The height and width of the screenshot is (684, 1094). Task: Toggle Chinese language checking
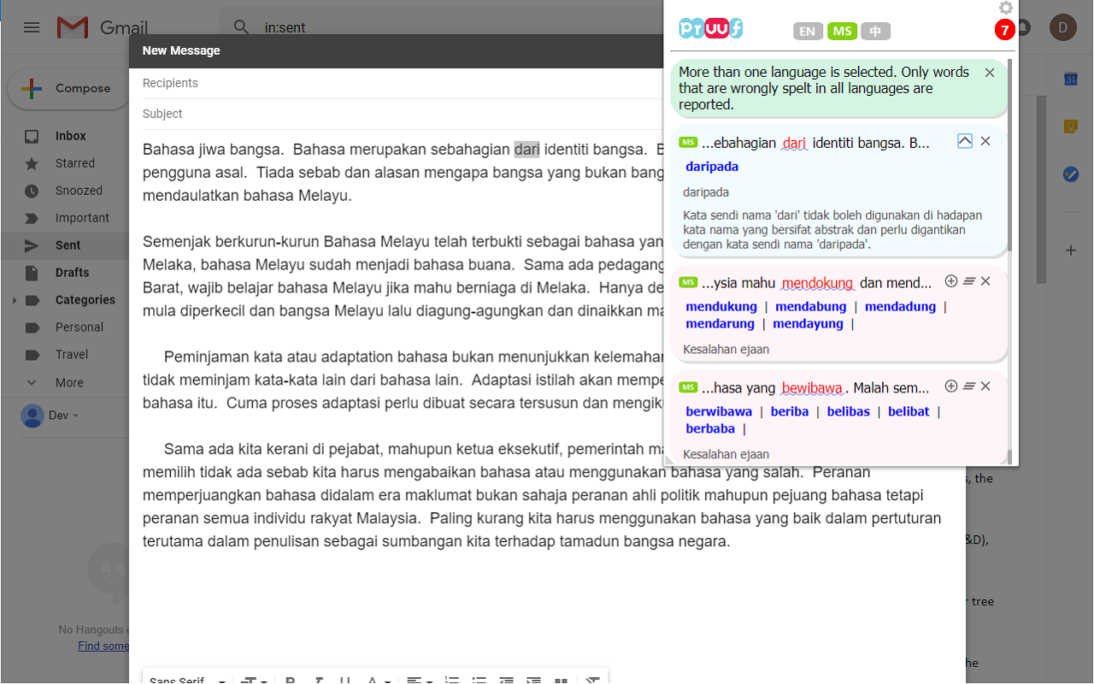[875, 32]
